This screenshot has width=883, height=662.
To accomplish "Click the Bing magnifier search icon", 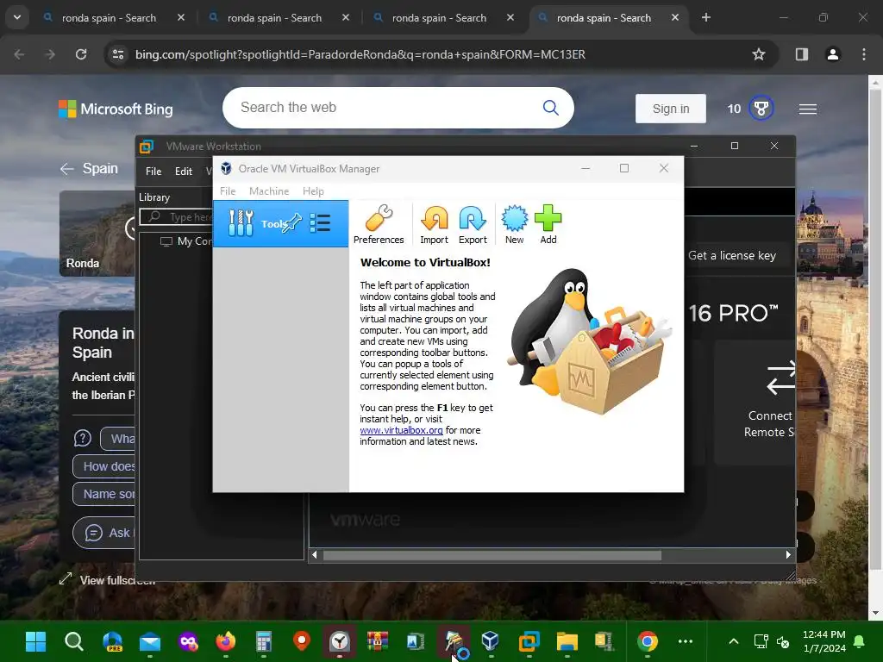I will tap(551, 108).
